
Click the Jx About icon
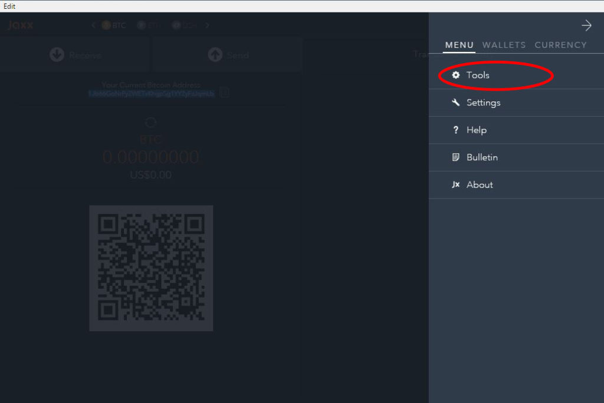pyautogui.click(x=456, y=185)
